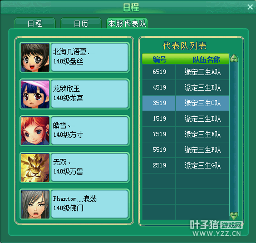Select the golden lion 无双 avatar
Image resolution: width=256 pixels, height=243 pixels.
tap(35, 167)
